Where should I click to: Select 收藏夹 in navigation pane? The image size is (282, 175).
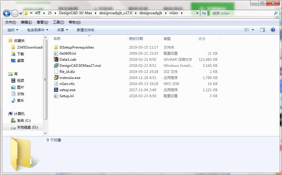19,41
